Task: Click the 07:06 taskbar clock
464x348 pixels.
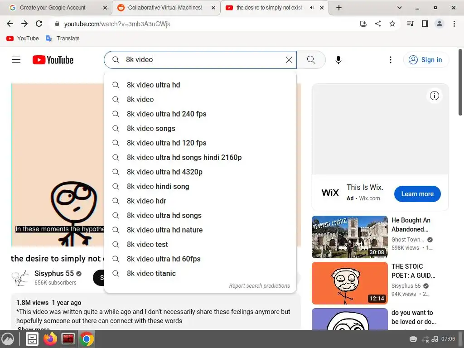Action: (x=448, y=339)
